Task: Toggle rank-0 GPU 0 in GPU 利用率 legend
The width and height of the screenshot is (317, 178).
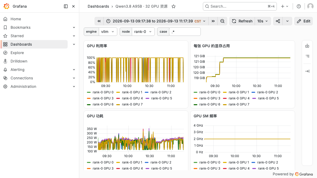Action: [103, 92]
